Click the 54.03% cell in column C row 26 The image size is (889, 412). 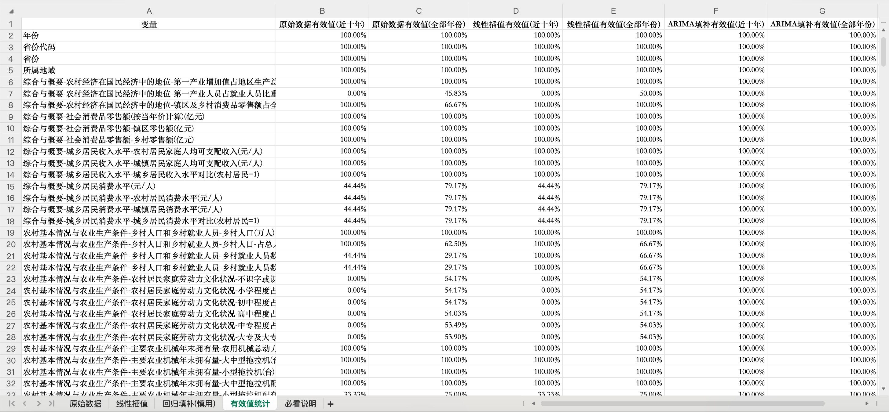(419, 314)
